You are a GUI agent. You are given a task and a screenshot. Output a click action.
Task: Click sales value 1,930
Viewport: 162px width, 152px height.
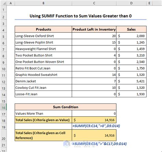point(131,94)
